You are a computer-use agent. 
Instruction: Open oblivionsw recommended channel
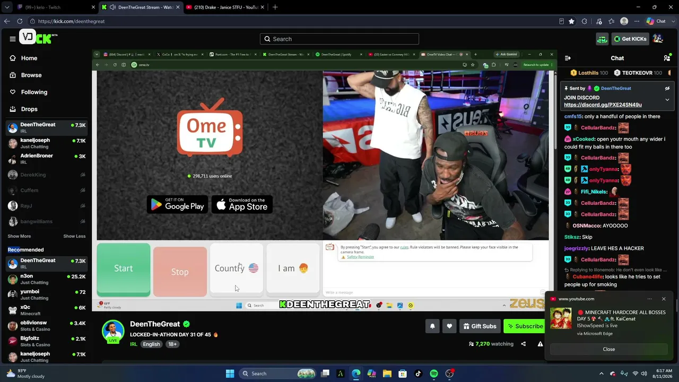click(x=47, y=326)
